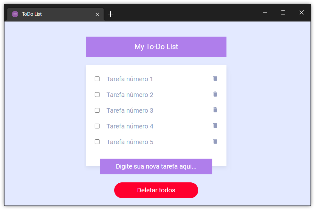Screen dimensions: 315x210
Task: Mark "Tarefa número 2" as complete
Action: point(97,94)
